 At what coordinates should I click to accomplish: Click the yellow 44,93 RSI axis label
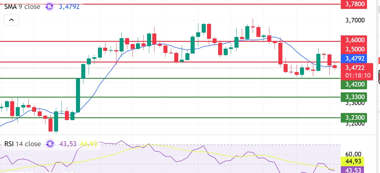(353, 161)
